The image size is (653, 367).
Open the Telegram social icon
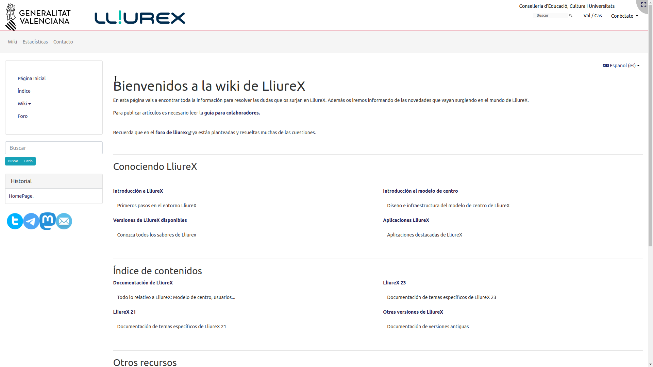[x=31, y=221]
